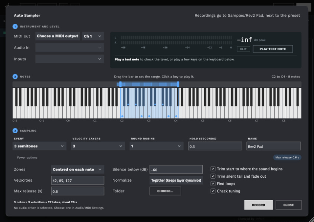Click the CLOSE button
The image size is (314, 222).
(288, 205)
